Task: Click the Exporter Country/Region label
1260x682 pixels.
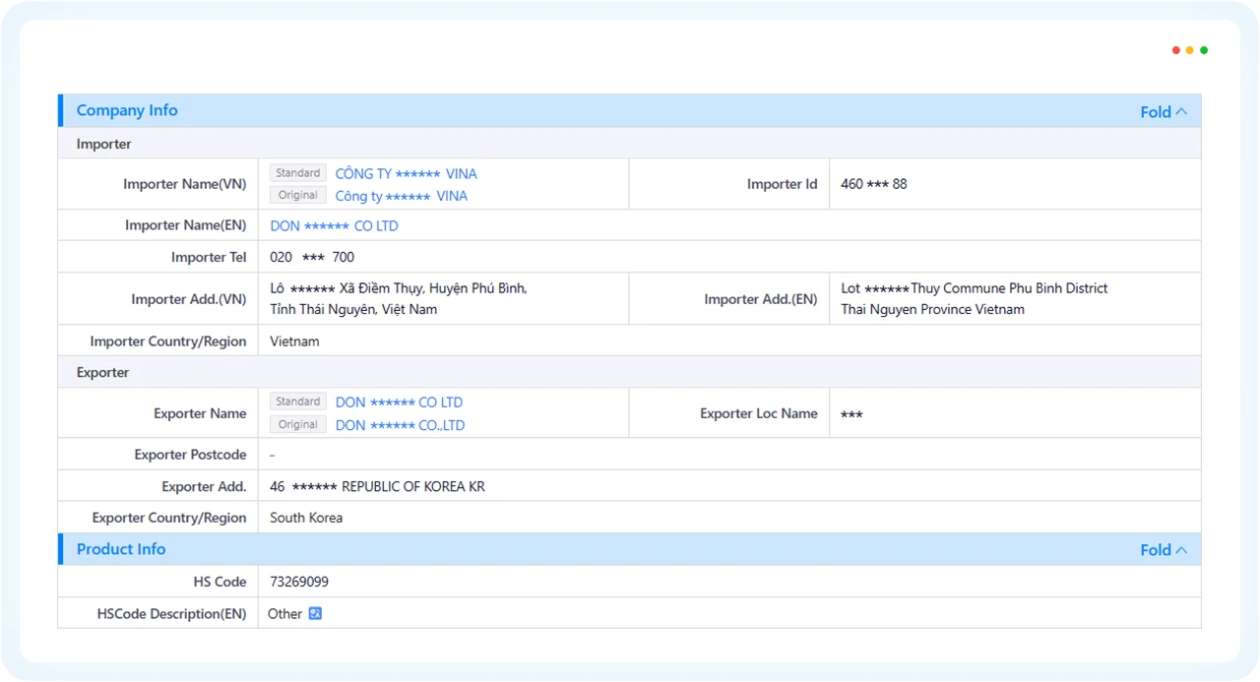Action: point(169,518)
